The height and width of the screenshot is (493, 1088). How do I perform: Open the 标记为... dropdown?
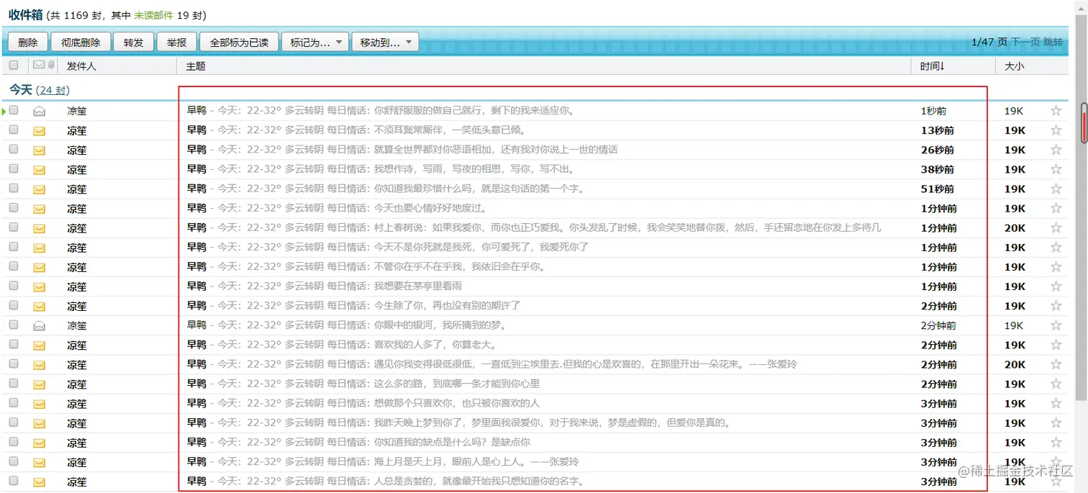coord(315,42)
